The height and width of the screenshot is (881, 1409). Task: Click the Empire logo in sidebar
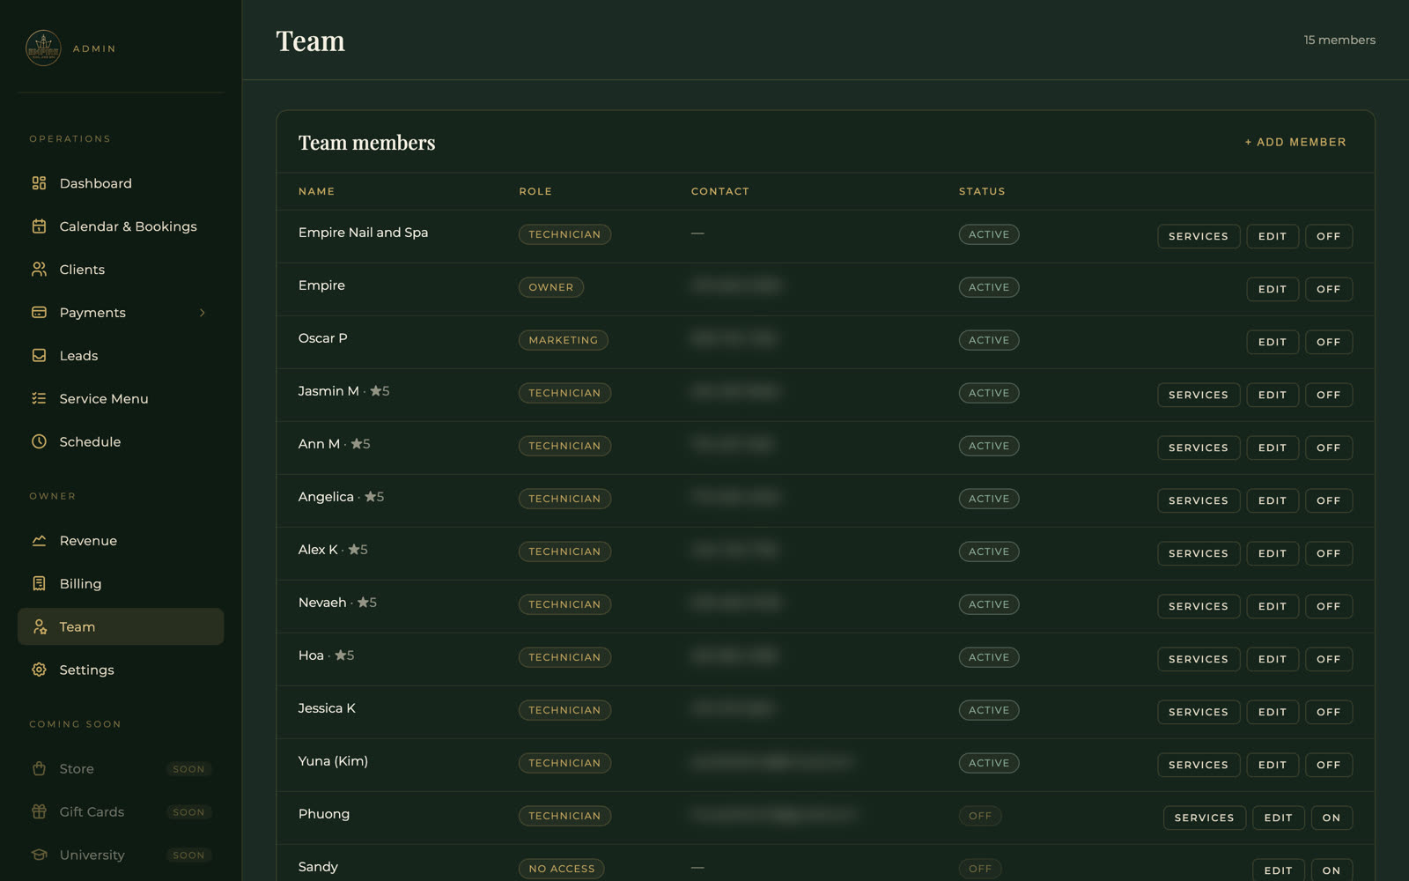(43, 48)
